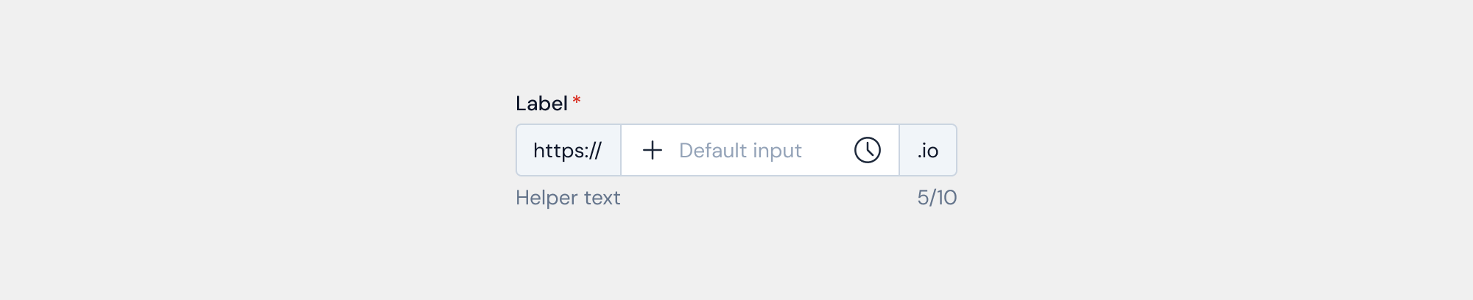Click the Helper text below the field
This screenshot has height=300, width=1473.
[568, 198]
